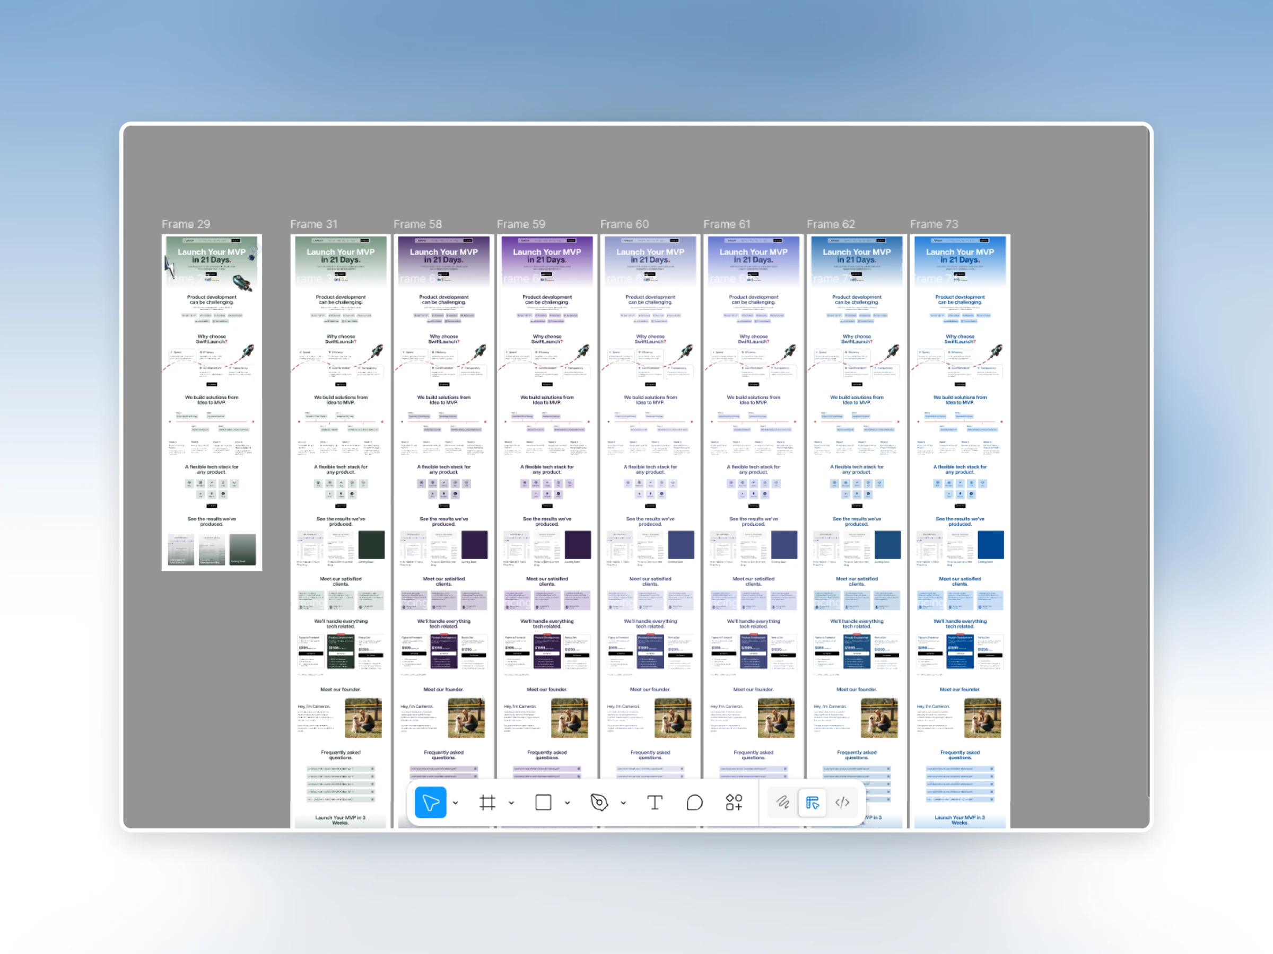Click the Frame 29 label
The image size is (1273, 954).
pos(185,224)
